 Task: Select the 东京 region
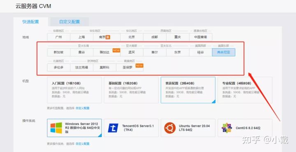pyautogui.click(x=178, y=52)
